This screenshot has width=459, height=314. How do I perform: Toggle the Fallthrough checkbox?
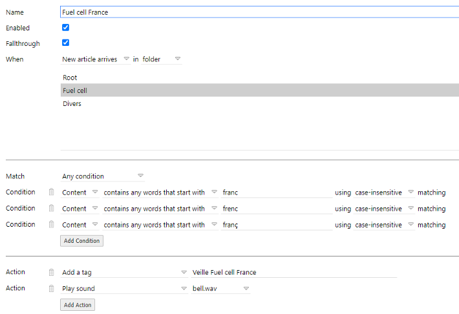65,43
